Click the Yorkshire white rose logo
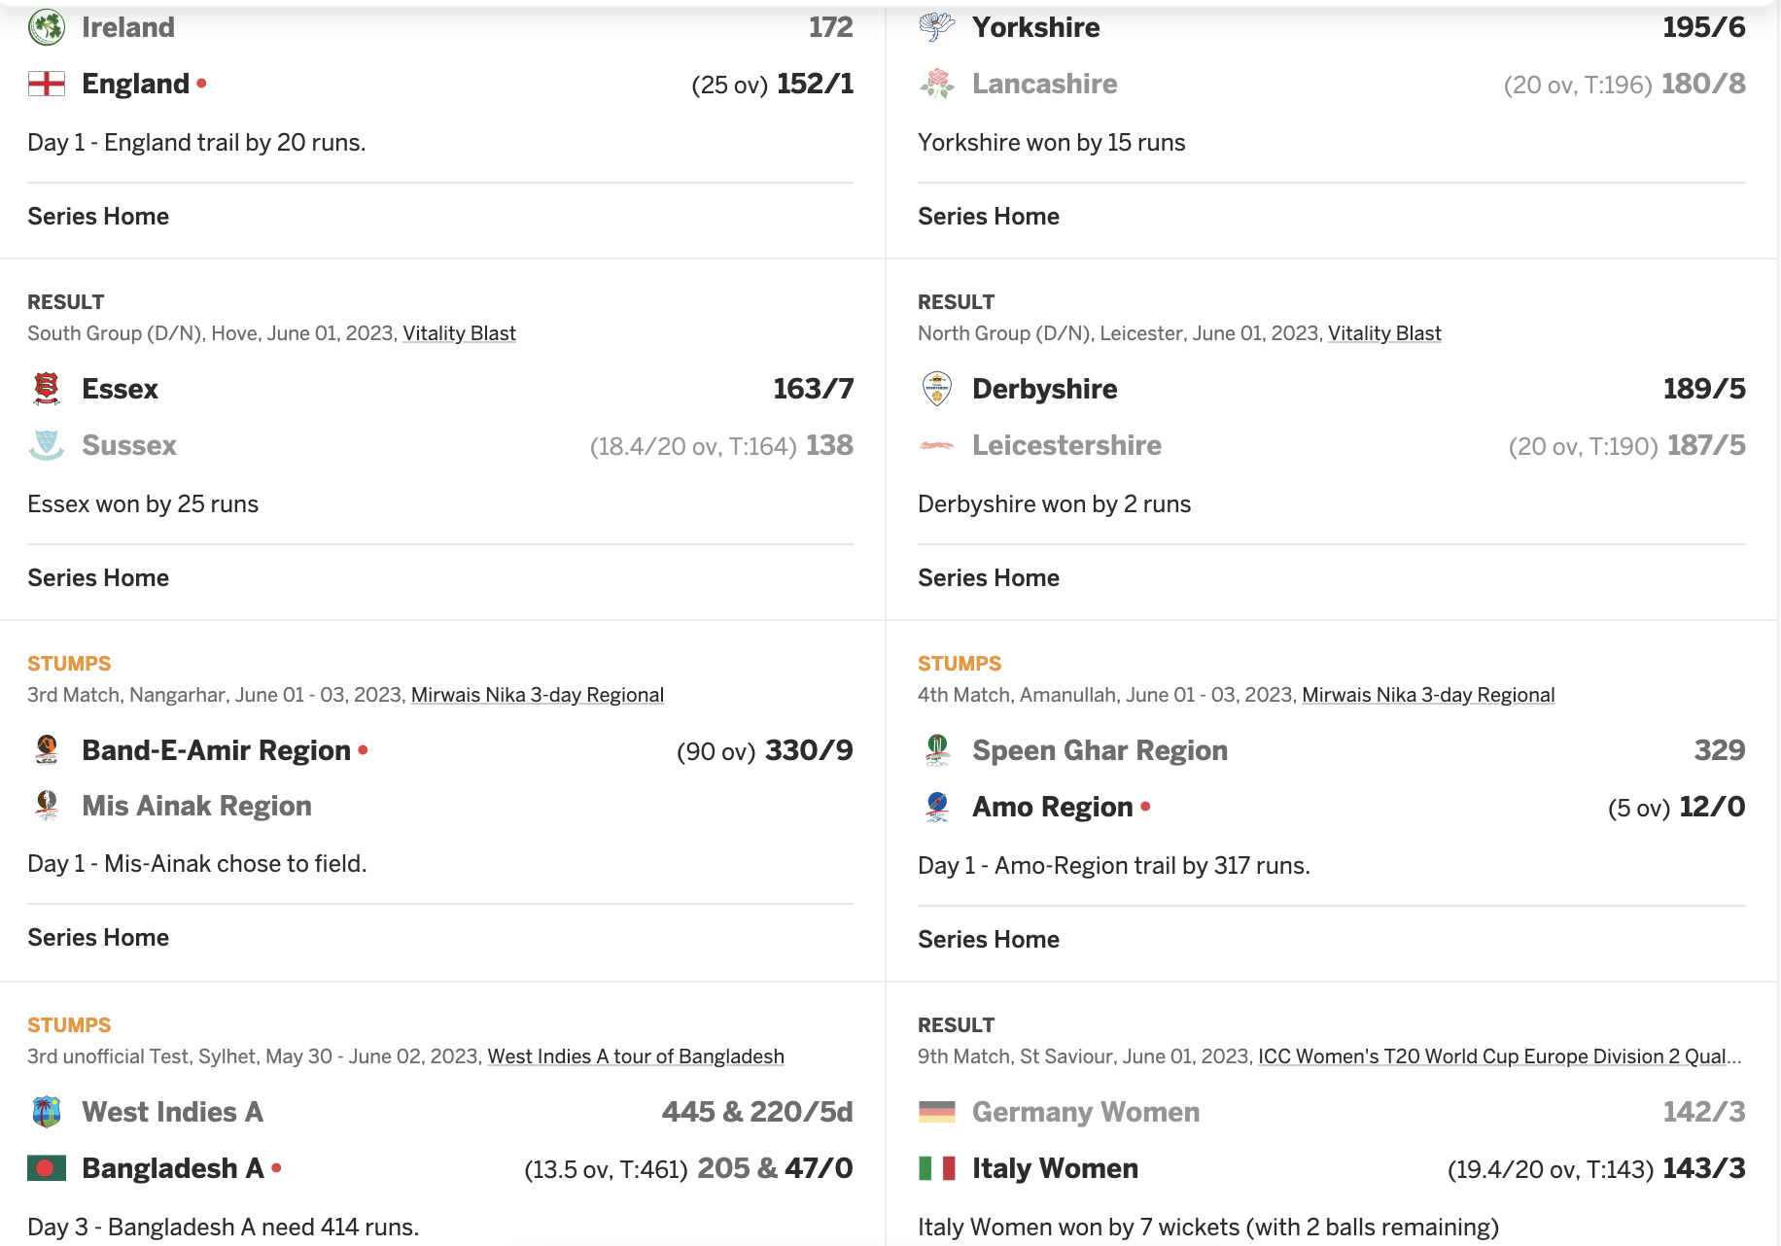The width and height of the screenshot is (1781, 1246). [937, 27]
